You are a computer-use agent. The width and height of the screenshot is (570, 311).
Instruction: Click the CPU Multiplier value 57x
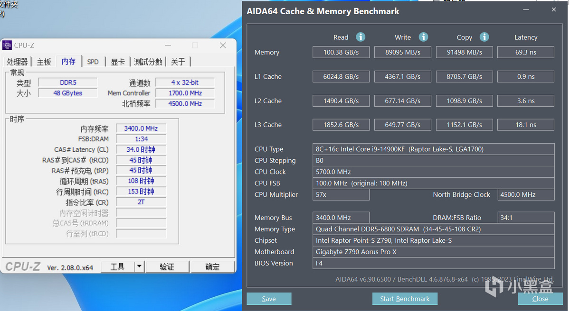(x=341, y=194)
